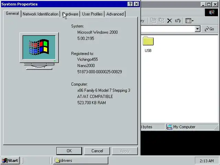Click the 2:13 AM system clock
Viewport: 220px width, 165px height.
point(207,161)
